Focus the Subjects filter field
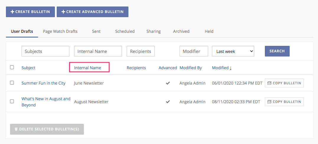 pos(45,51)
